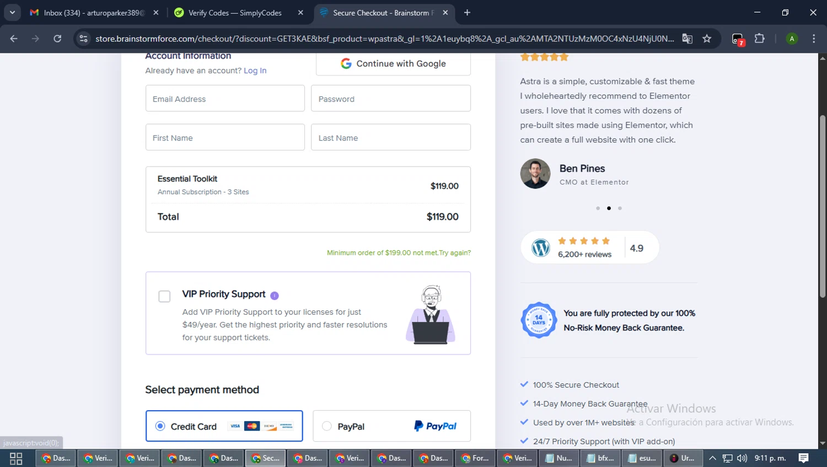Open the Extensions puzzle menu
Screen dimensions: 827x467
point(760,39)
